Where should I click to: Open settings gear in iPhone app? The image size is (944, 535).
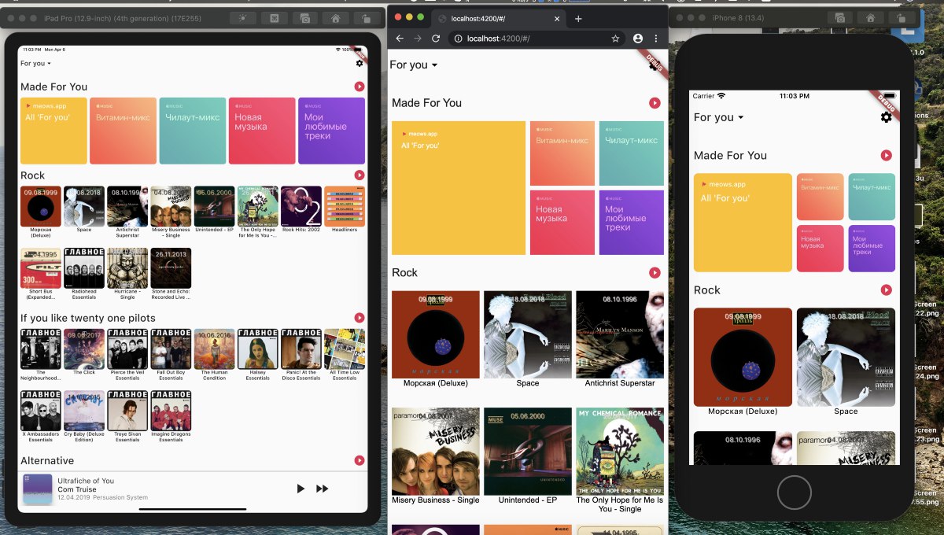click(886, 117)
